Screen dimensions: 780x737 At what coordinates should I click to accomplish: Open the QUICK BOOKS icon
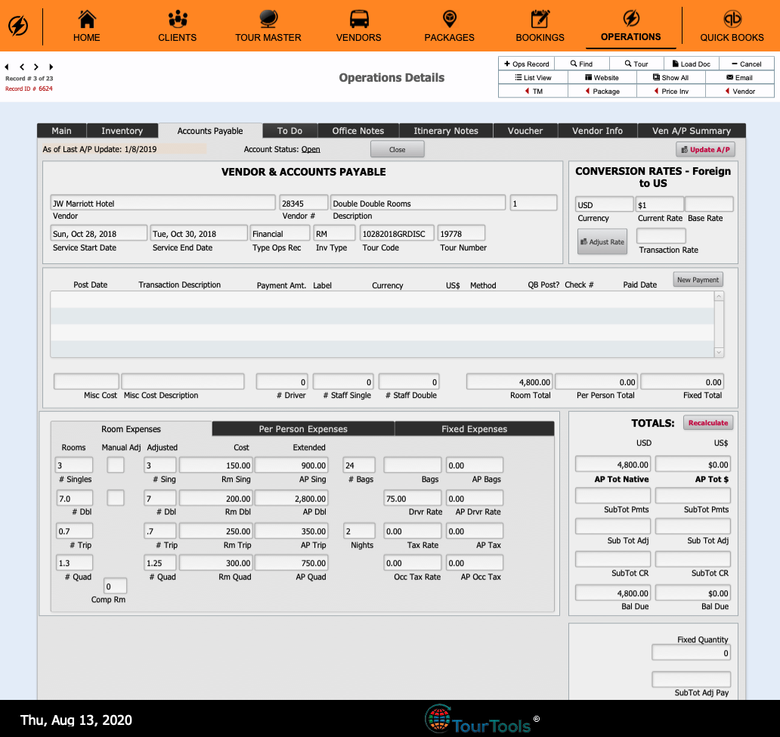pyautogui.click(x=732, y=20)
